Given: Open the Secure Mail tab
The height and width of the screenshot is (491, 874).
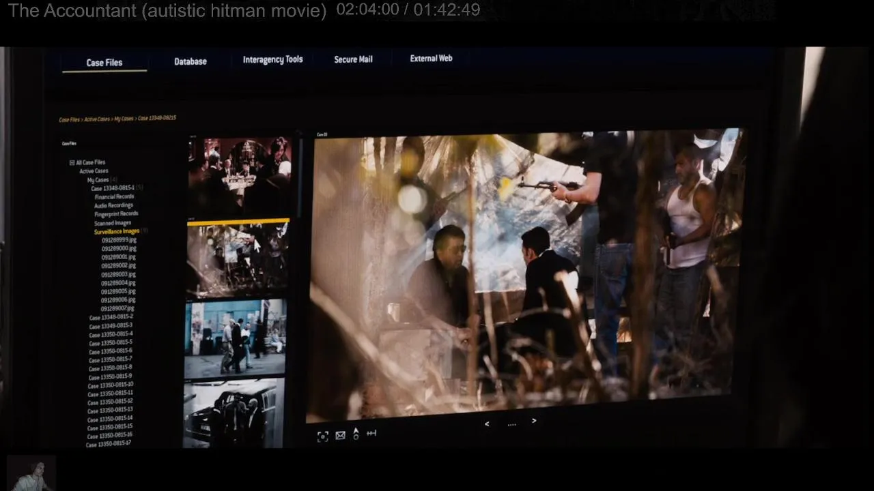Looking at the screenshot, I should (x=353, y=59).
